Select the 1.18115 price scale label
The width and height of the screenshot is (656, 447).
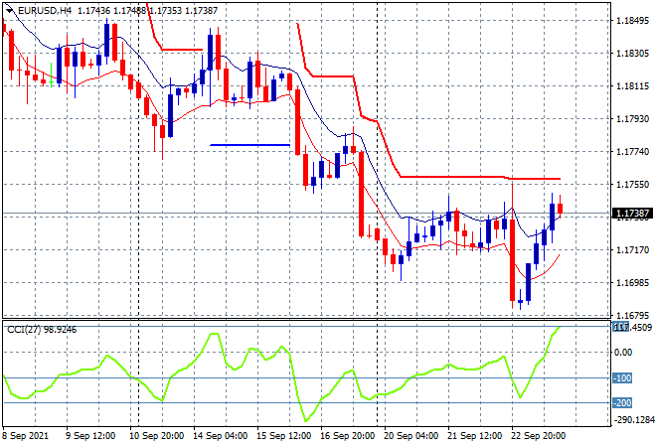click(x=633, y=86)
